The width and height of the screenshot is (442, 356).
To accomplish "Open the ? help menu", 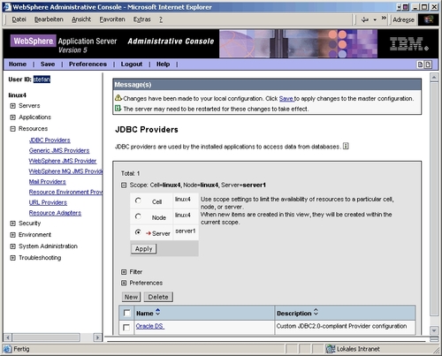I will click(161, 19).
